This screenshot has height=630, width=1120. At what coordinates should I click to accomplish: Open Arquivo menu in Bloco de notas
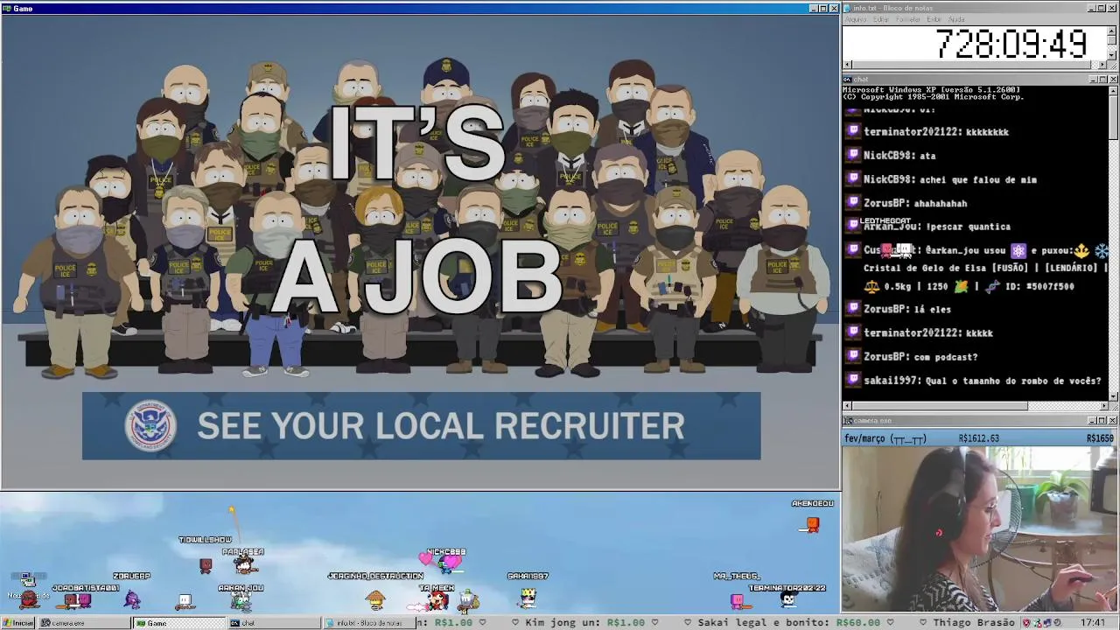(856, 19)
